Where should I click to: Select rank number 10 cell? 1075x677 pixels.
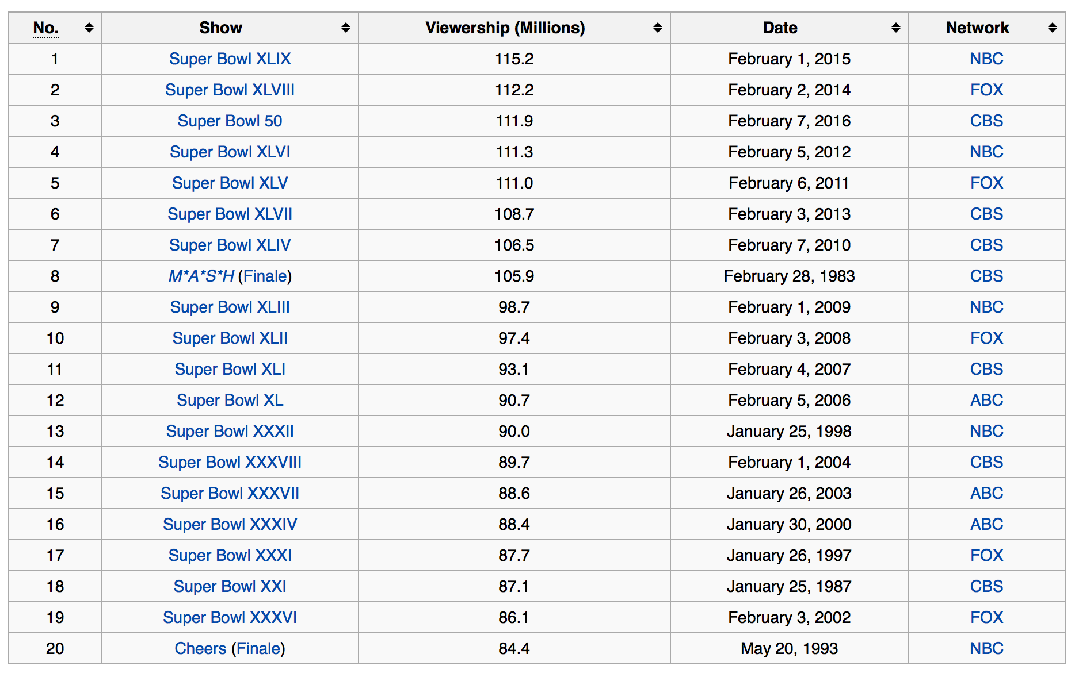55,338
